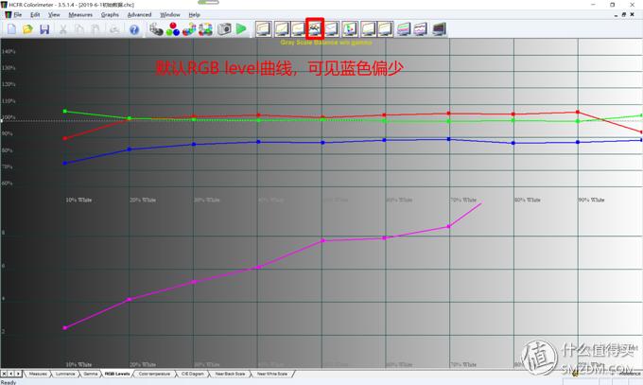643x385 pixels.
Task: Switch to the Color temperature tab
Action: (154, 374)
